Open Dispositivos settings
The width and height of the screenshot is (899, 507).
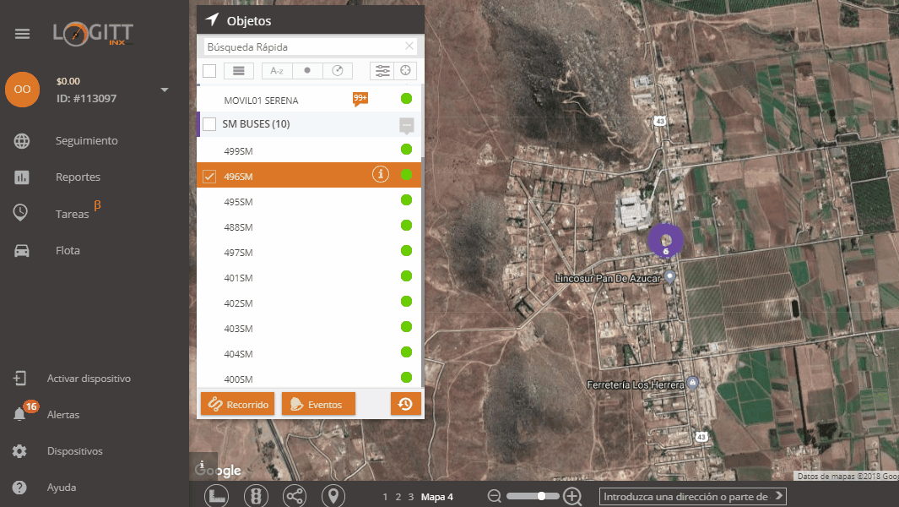pos(75,451)
